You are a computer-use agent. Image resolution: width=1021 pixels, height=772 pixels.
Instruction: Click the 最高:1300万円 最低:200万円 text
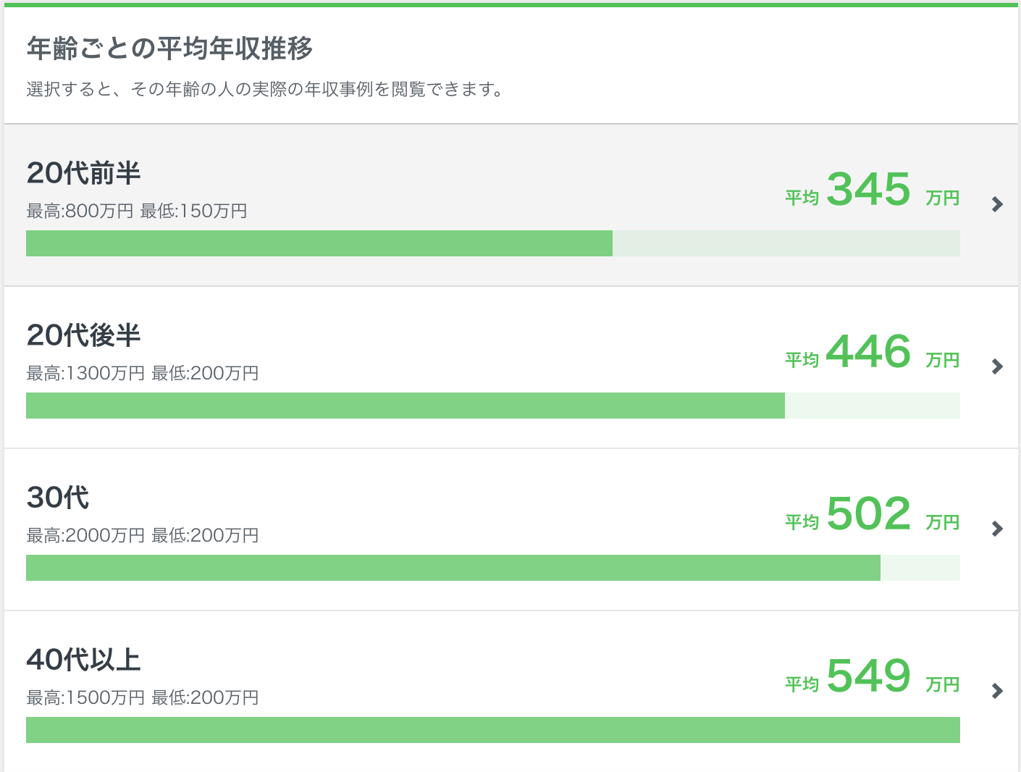143,374
